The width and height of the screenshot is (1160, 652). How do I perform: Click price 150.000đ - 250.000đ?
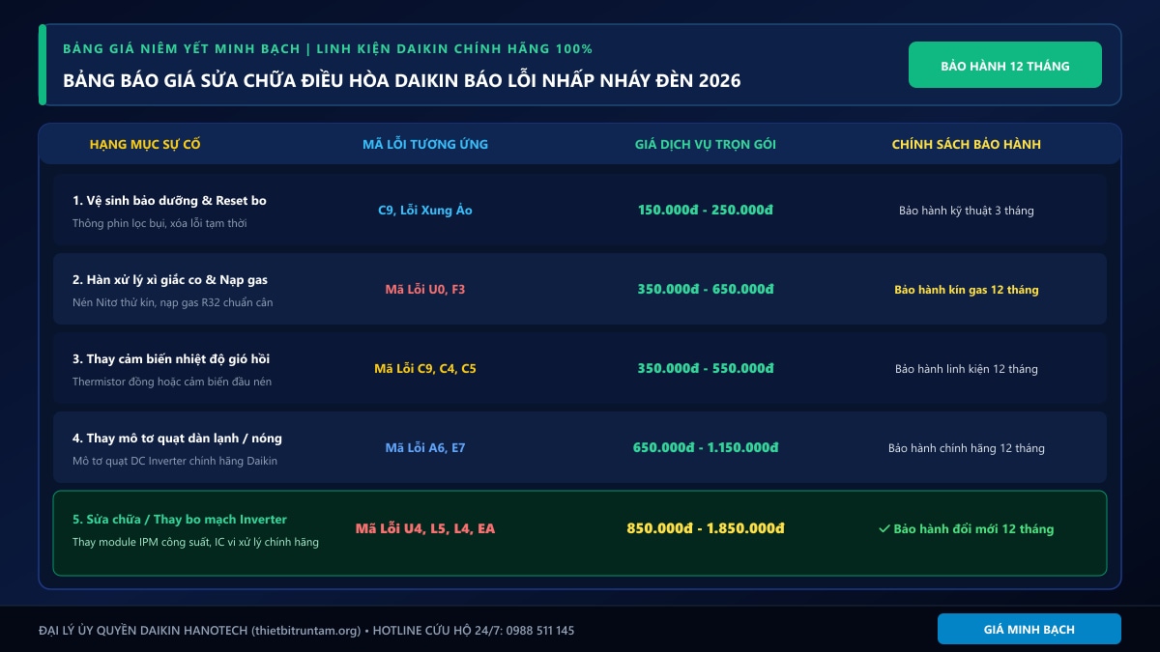(706, 210)
